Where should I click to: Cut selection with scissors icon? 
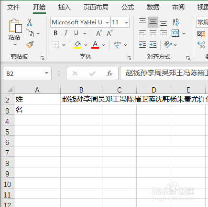pyautogui.click(x=30, y=22)
